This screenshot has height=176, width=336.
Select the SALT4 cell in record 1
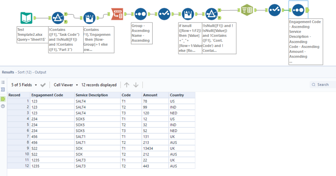click(97, 101)
